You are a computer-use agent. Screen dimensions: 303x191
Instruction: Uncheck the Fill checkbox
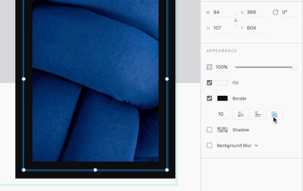[209, 83]
